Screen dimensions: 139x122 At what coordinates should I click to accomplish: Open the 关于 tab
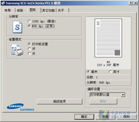pos(63,10)
